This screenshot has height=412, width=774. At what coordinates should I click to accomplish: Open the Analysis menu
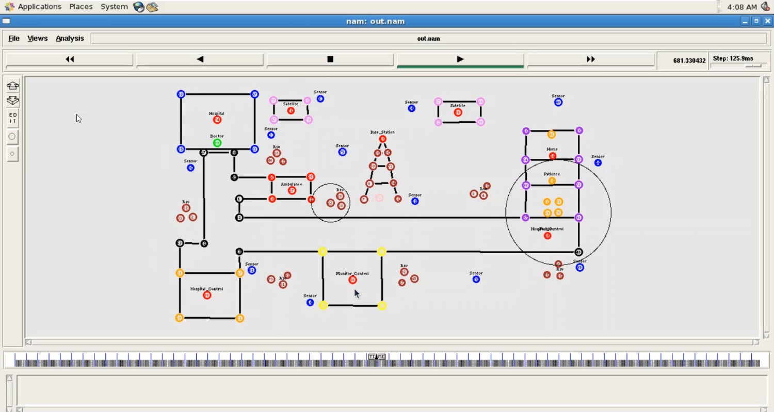[70, 38]
